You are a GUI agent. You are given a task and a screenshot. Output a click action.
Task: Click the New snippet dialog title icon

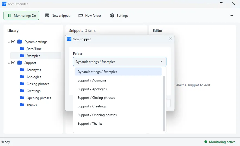click(69, 39)
